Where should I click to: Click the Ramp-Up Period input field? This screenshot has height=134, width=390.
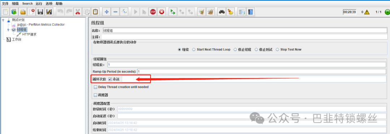pyautogui.click(x=262, y=71)
